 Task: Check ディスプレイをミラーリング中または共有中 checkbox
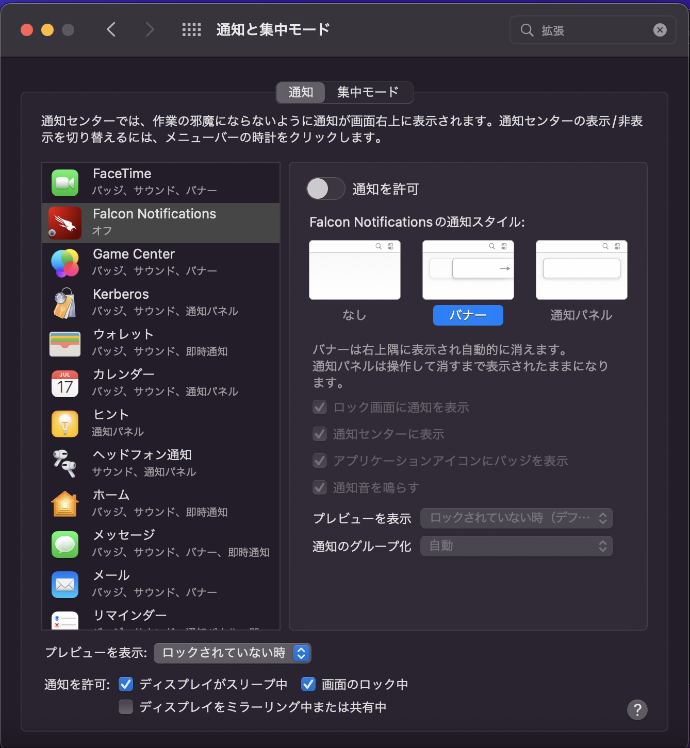[126, 707]
